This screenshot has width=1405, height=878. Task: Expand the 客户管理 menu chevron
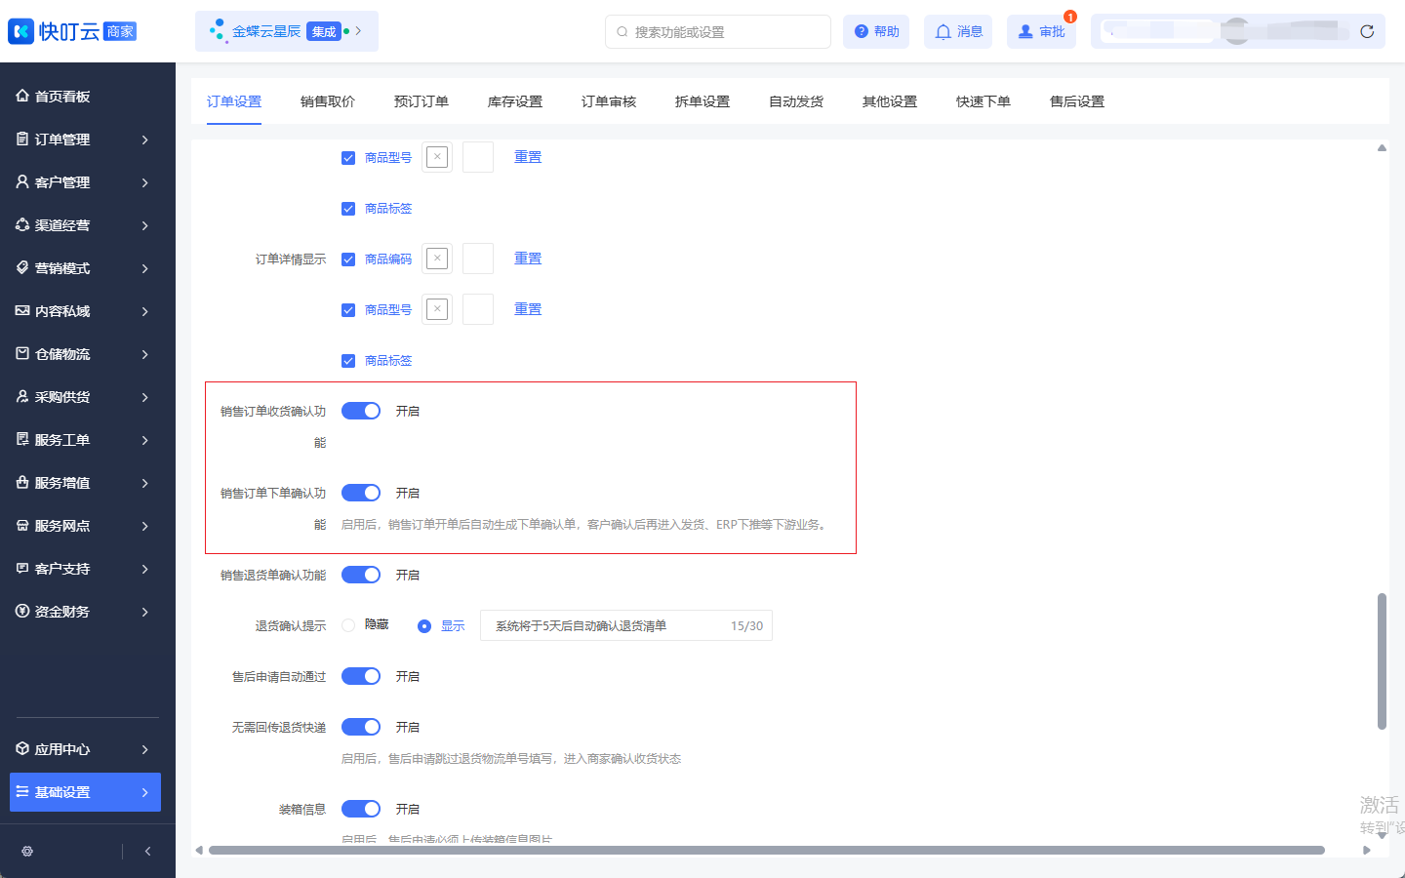(144, 182)
